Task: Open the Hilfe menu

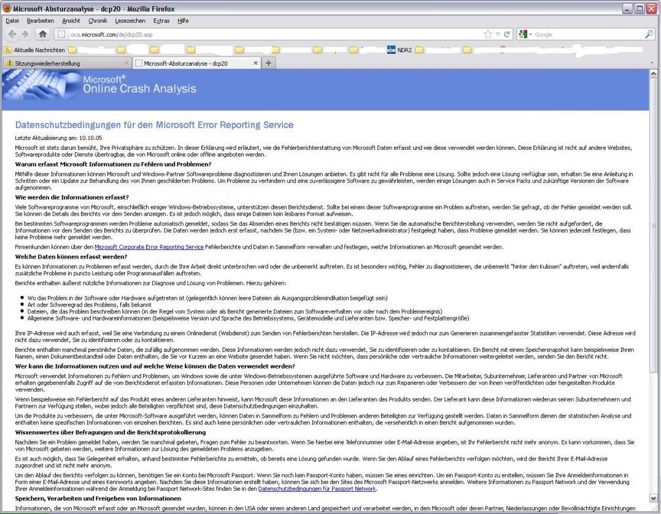Action: point(183,21)
